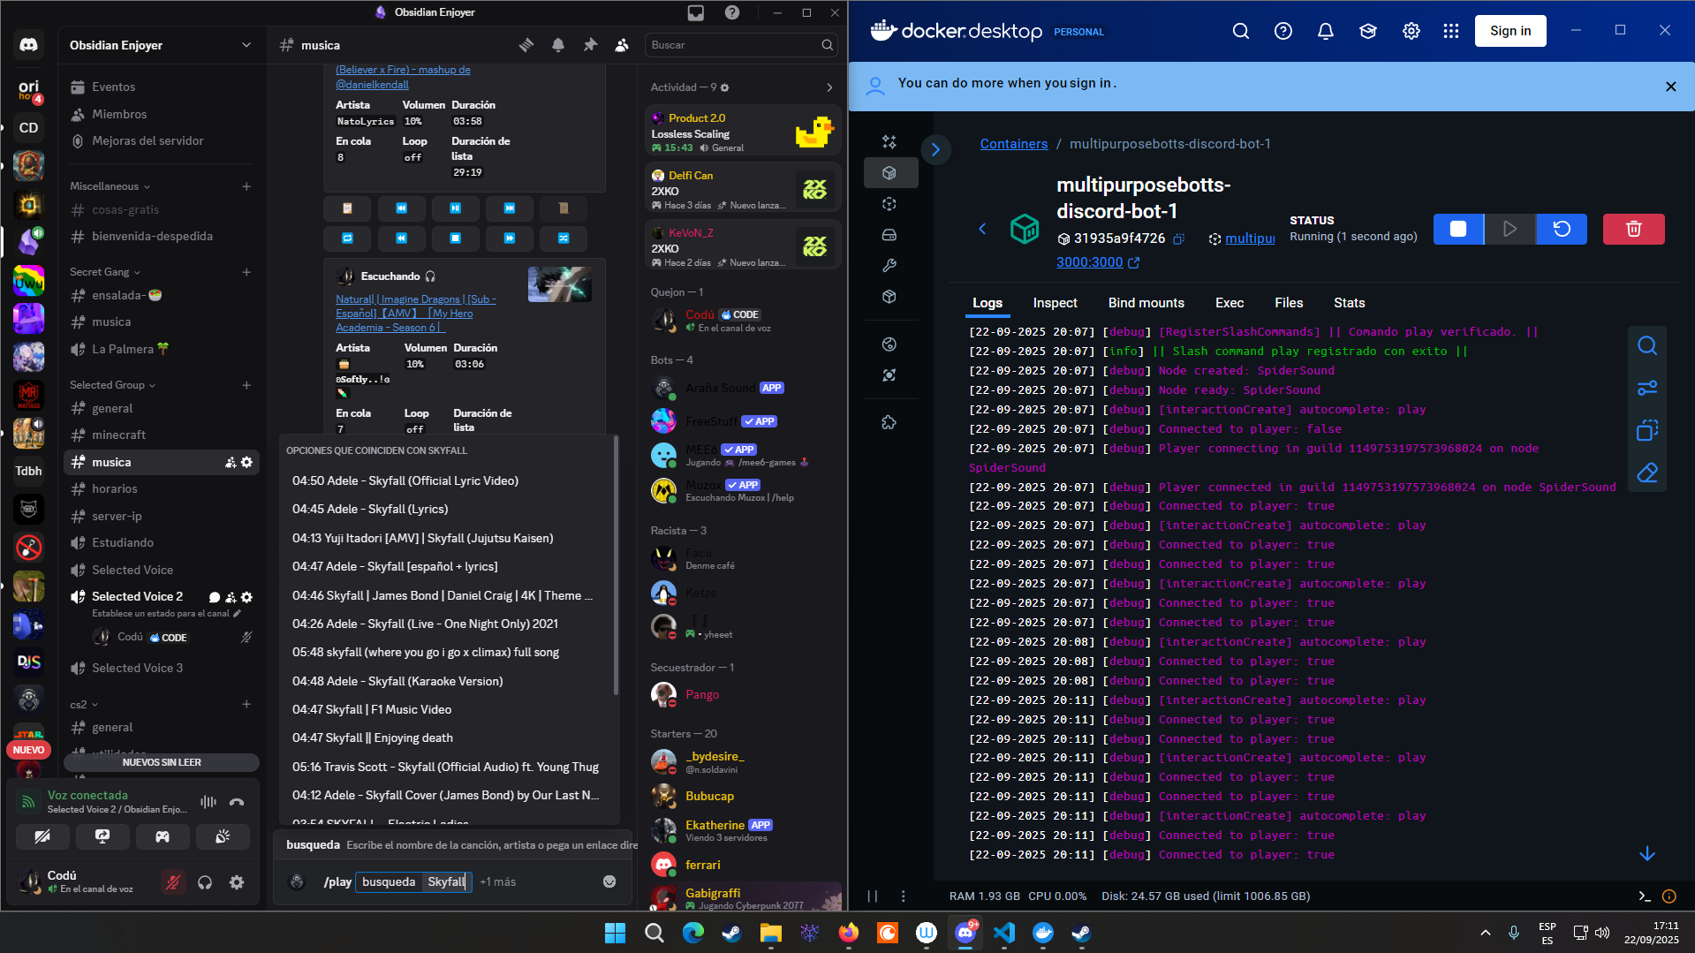The width and height of the screenshot is (1695, 953).
Task: Click the Sign in button
Action: (x=1510, y=31)
